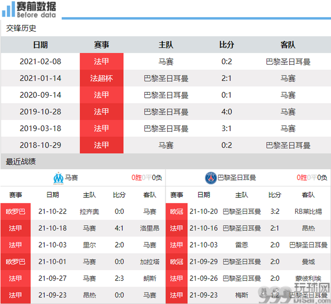The width and height of the screenshot is (331, 304).
Task: Select 雷恩 home team name
Action: click(x=242, y=245)
